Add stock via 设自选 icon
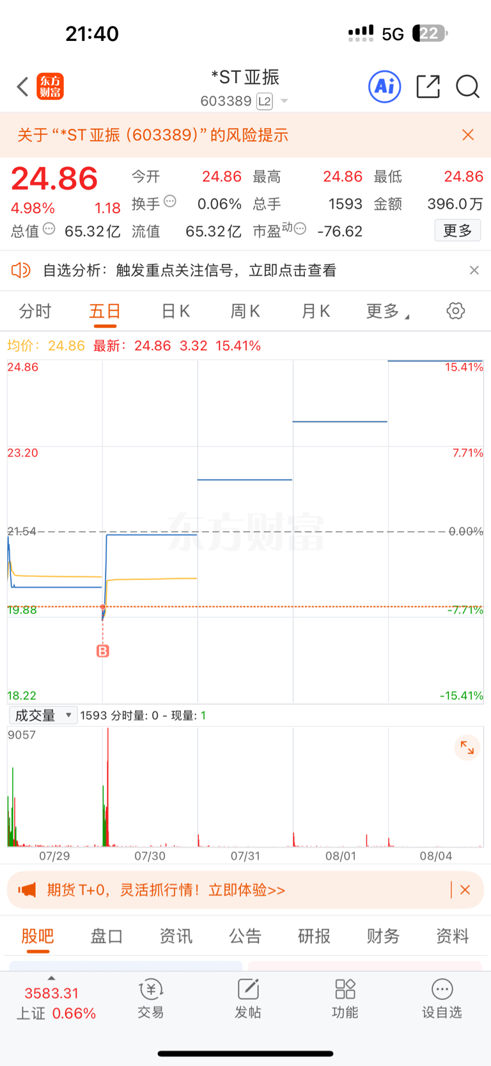Screen dimensions: 491x1066 click(x=442, y=999)
